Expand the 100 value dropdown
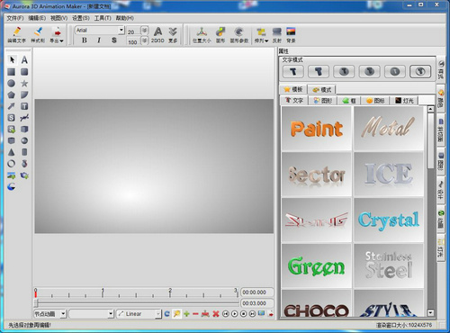This screenshot has width=450, height=333. [x=145, y=40]
